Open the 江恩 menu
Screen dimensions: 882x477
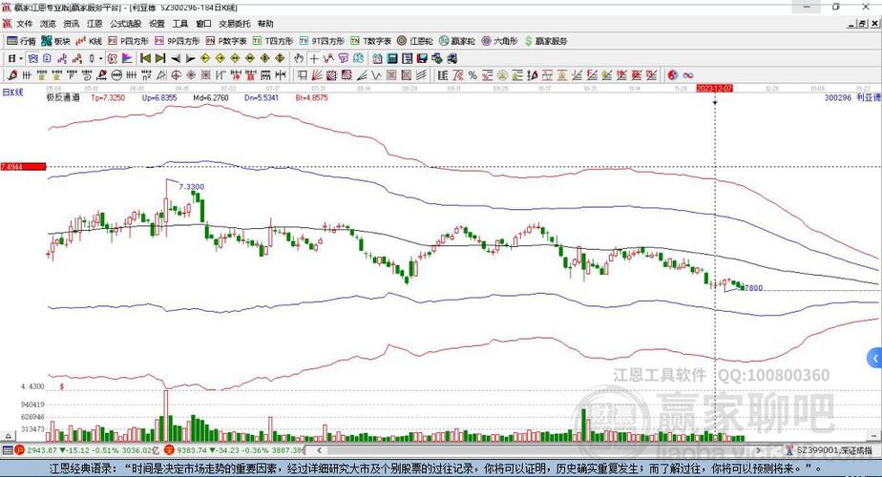[x=94, y=24]
